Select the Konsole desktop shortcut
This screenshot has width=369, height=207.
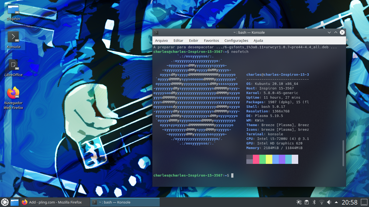pyautogui.click(x=13, y=40)
